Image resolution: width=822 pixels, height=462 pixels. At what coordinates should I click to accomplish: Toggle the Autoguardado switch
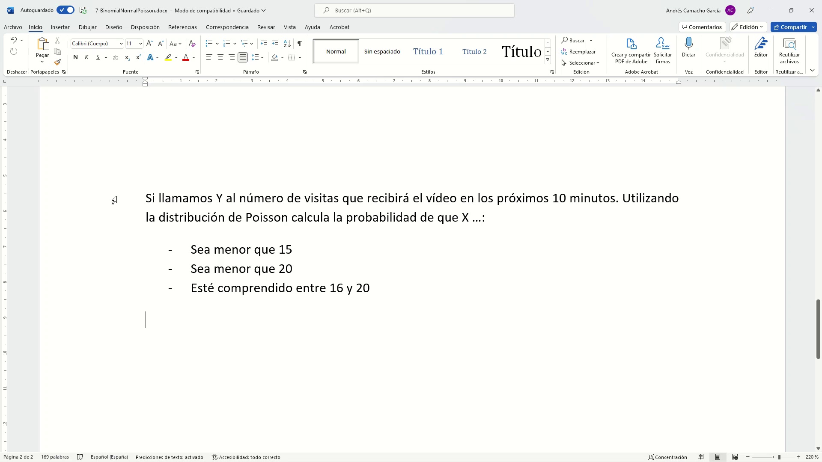(66, 10)
